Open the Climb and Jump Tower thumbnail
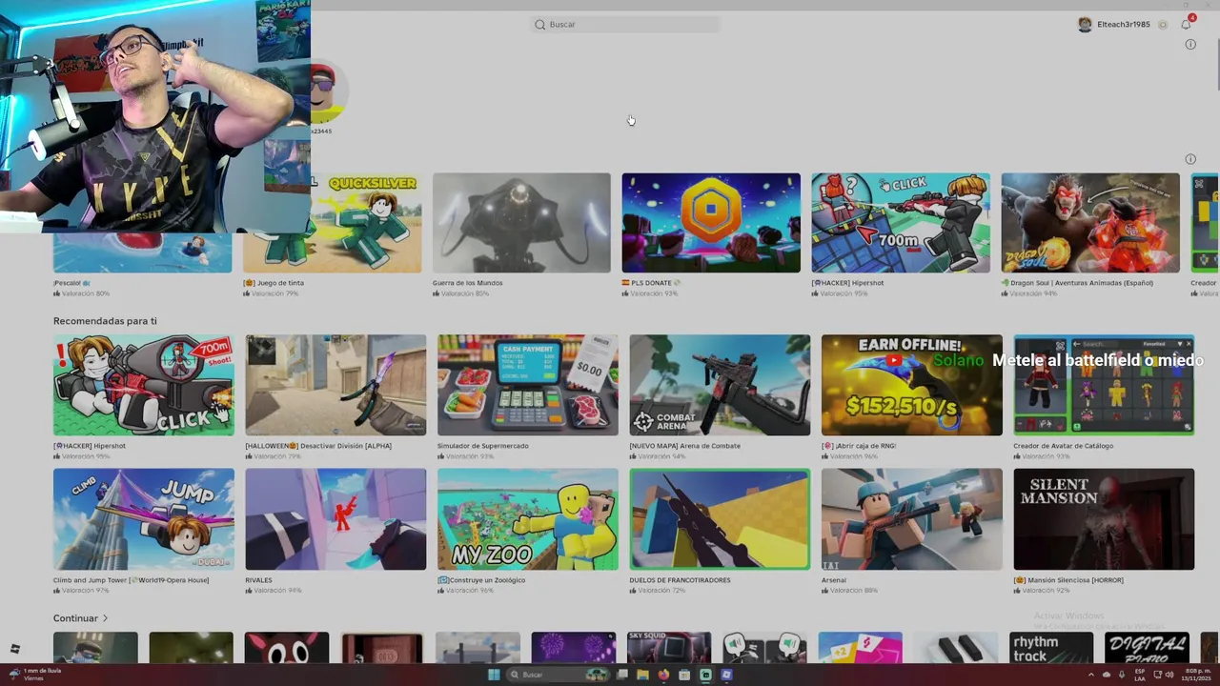This screenshot has width=1220, height=686. pos(144,519)
